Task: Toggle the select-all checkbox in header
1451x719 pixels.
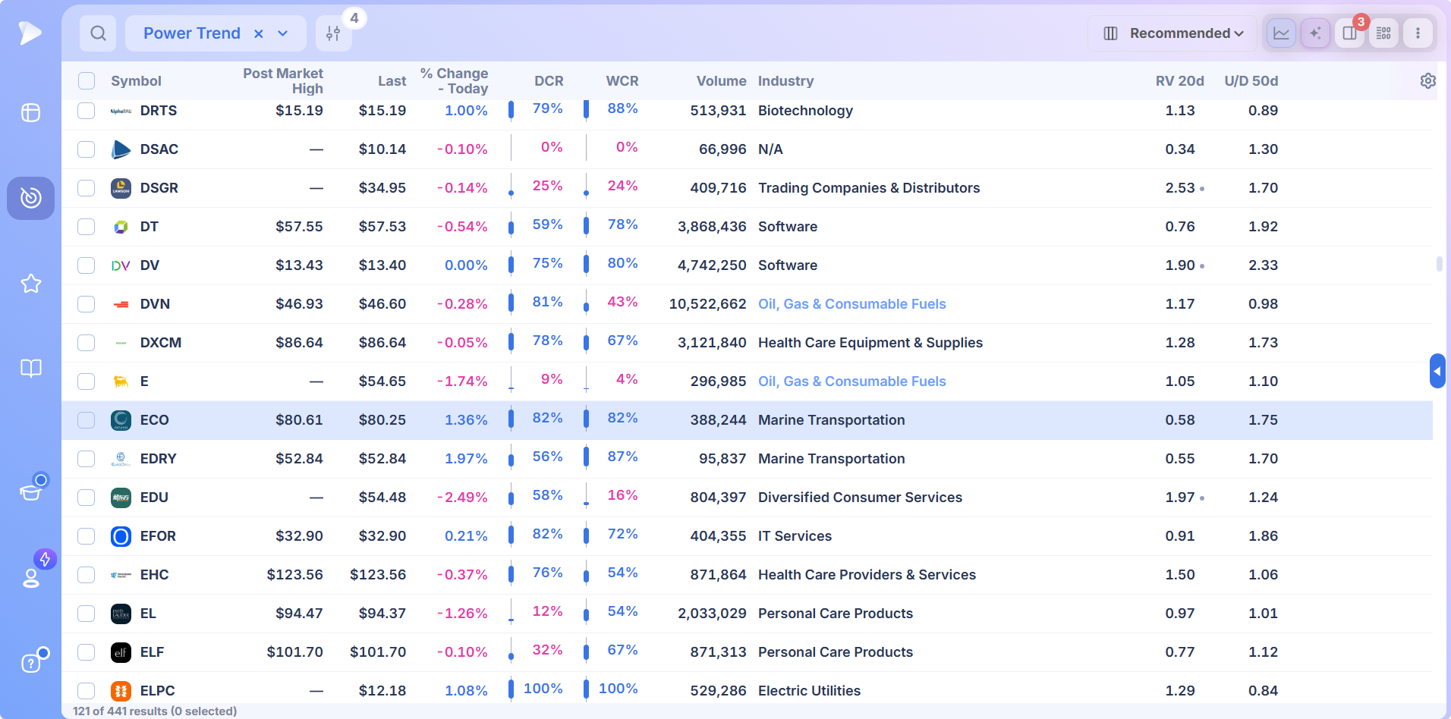Action: 87,81
